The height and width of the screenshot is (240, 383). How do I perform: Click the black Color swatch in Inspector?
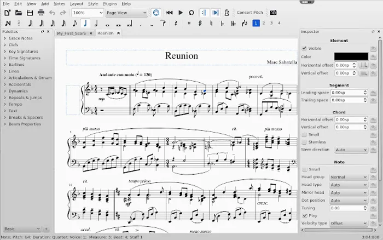click(351, 56)
